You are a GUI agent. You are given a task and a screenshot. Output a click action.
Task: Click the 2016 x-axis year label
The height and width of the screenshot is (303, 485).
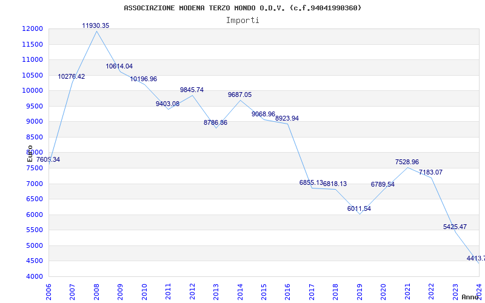(x=288, y=292)
